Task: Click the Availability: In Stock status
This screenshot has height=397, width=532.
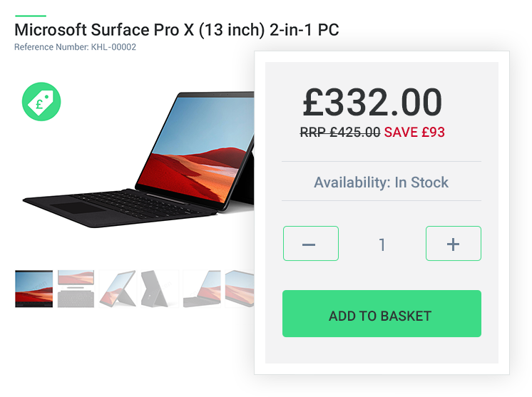Action: pyautogui.click(x=381, y=182)
